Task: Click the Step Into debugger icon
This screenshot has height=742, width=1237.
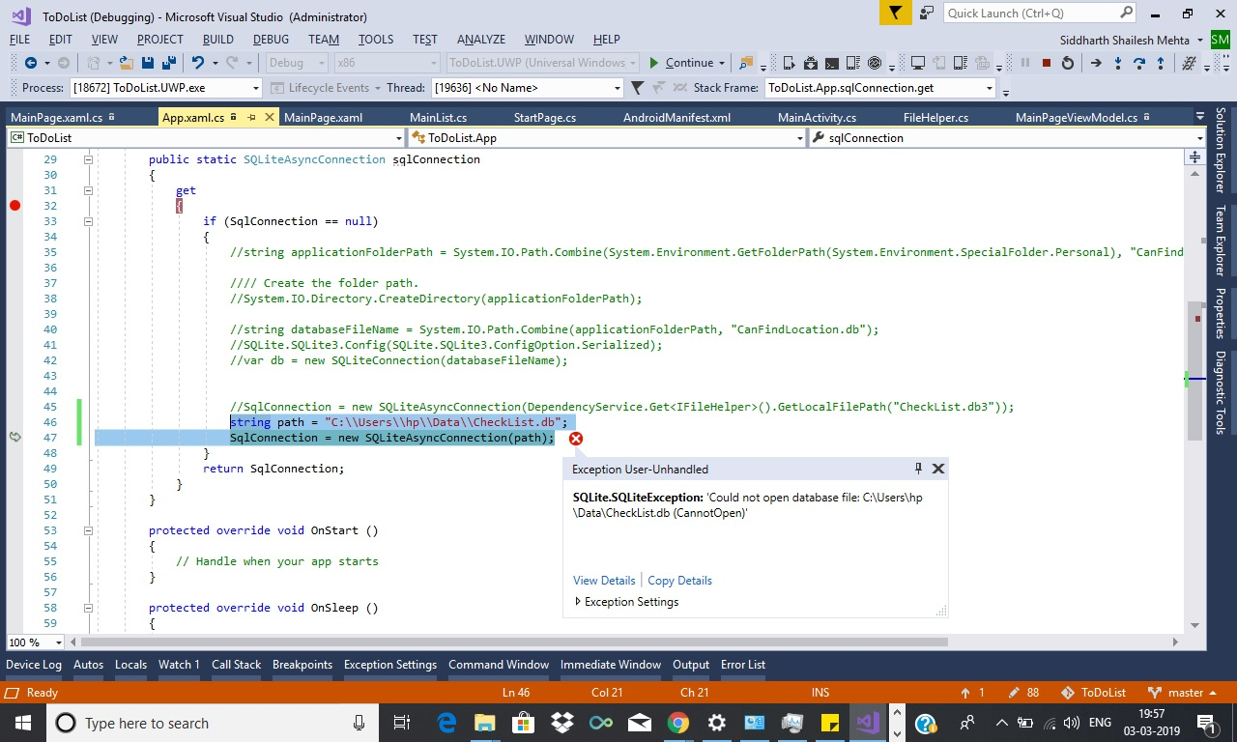Action: [1117, 64]
